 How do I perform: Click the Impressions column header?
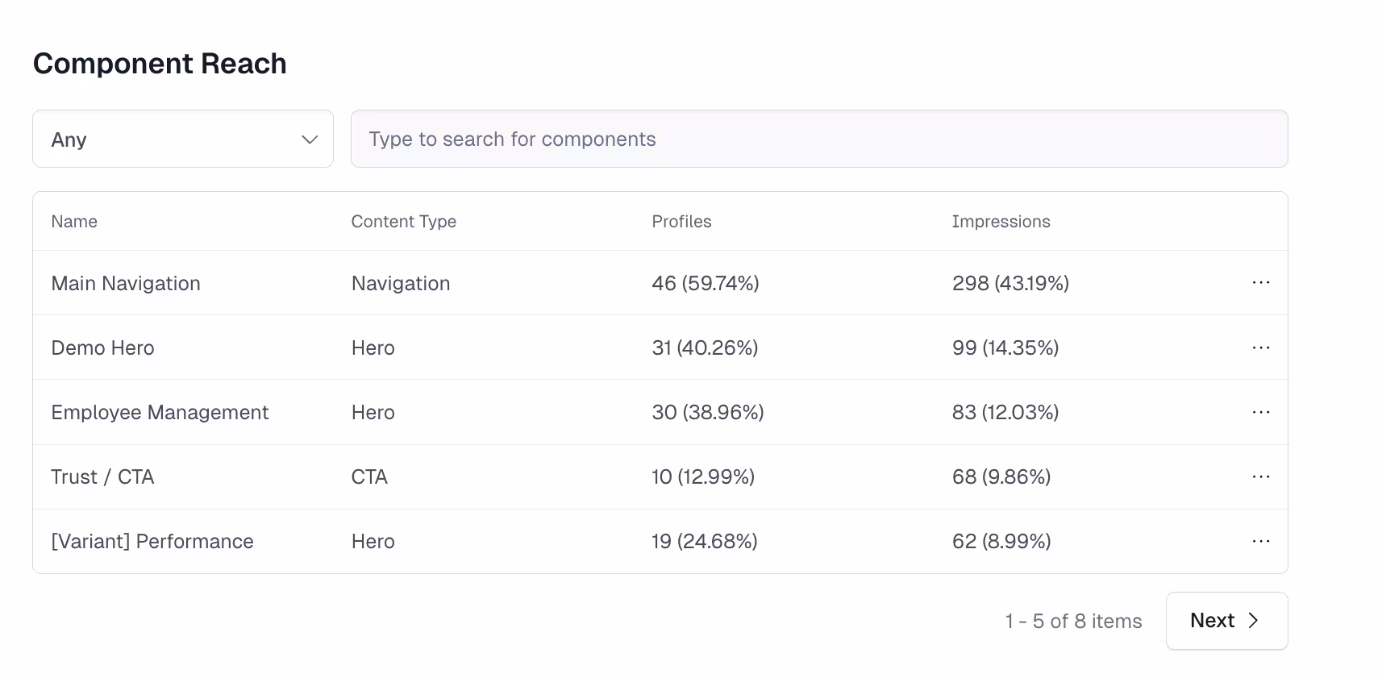tap(1001, 222)
